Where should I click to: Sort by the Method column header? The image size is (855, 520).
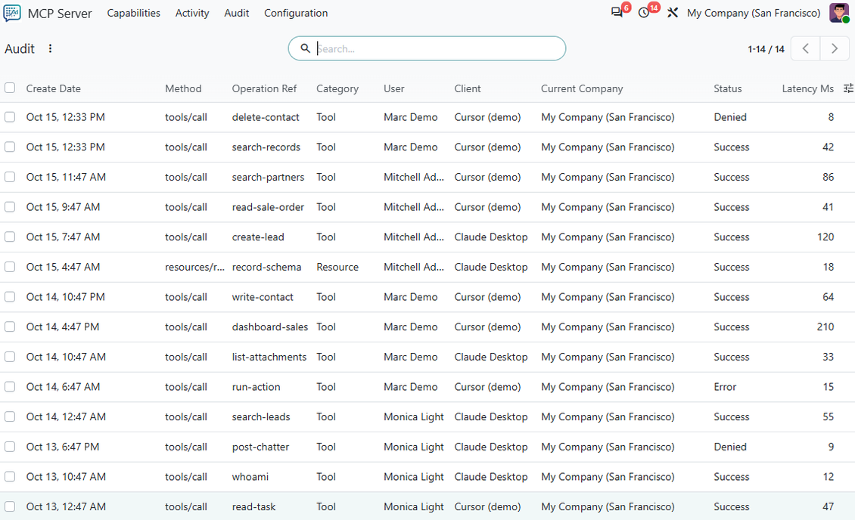coord(183,88)
